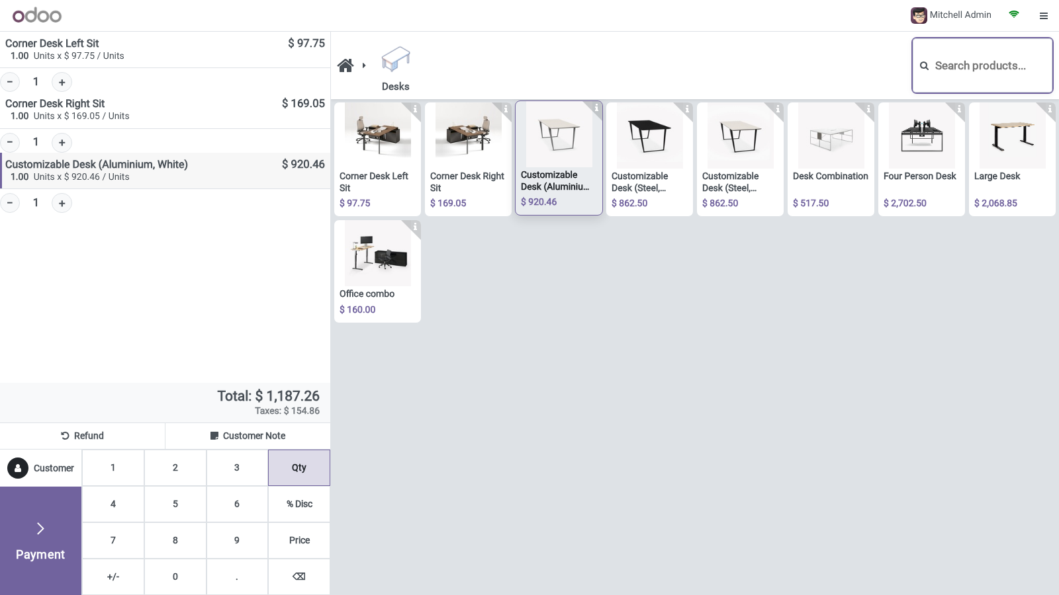The height and width of the screenshot is (595, 1059).
Task: Add a Customer Note
Action: (x=248, y=436)
